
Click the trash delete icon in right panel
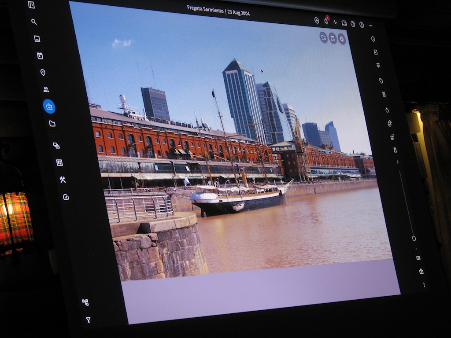(x=395, y=150)
